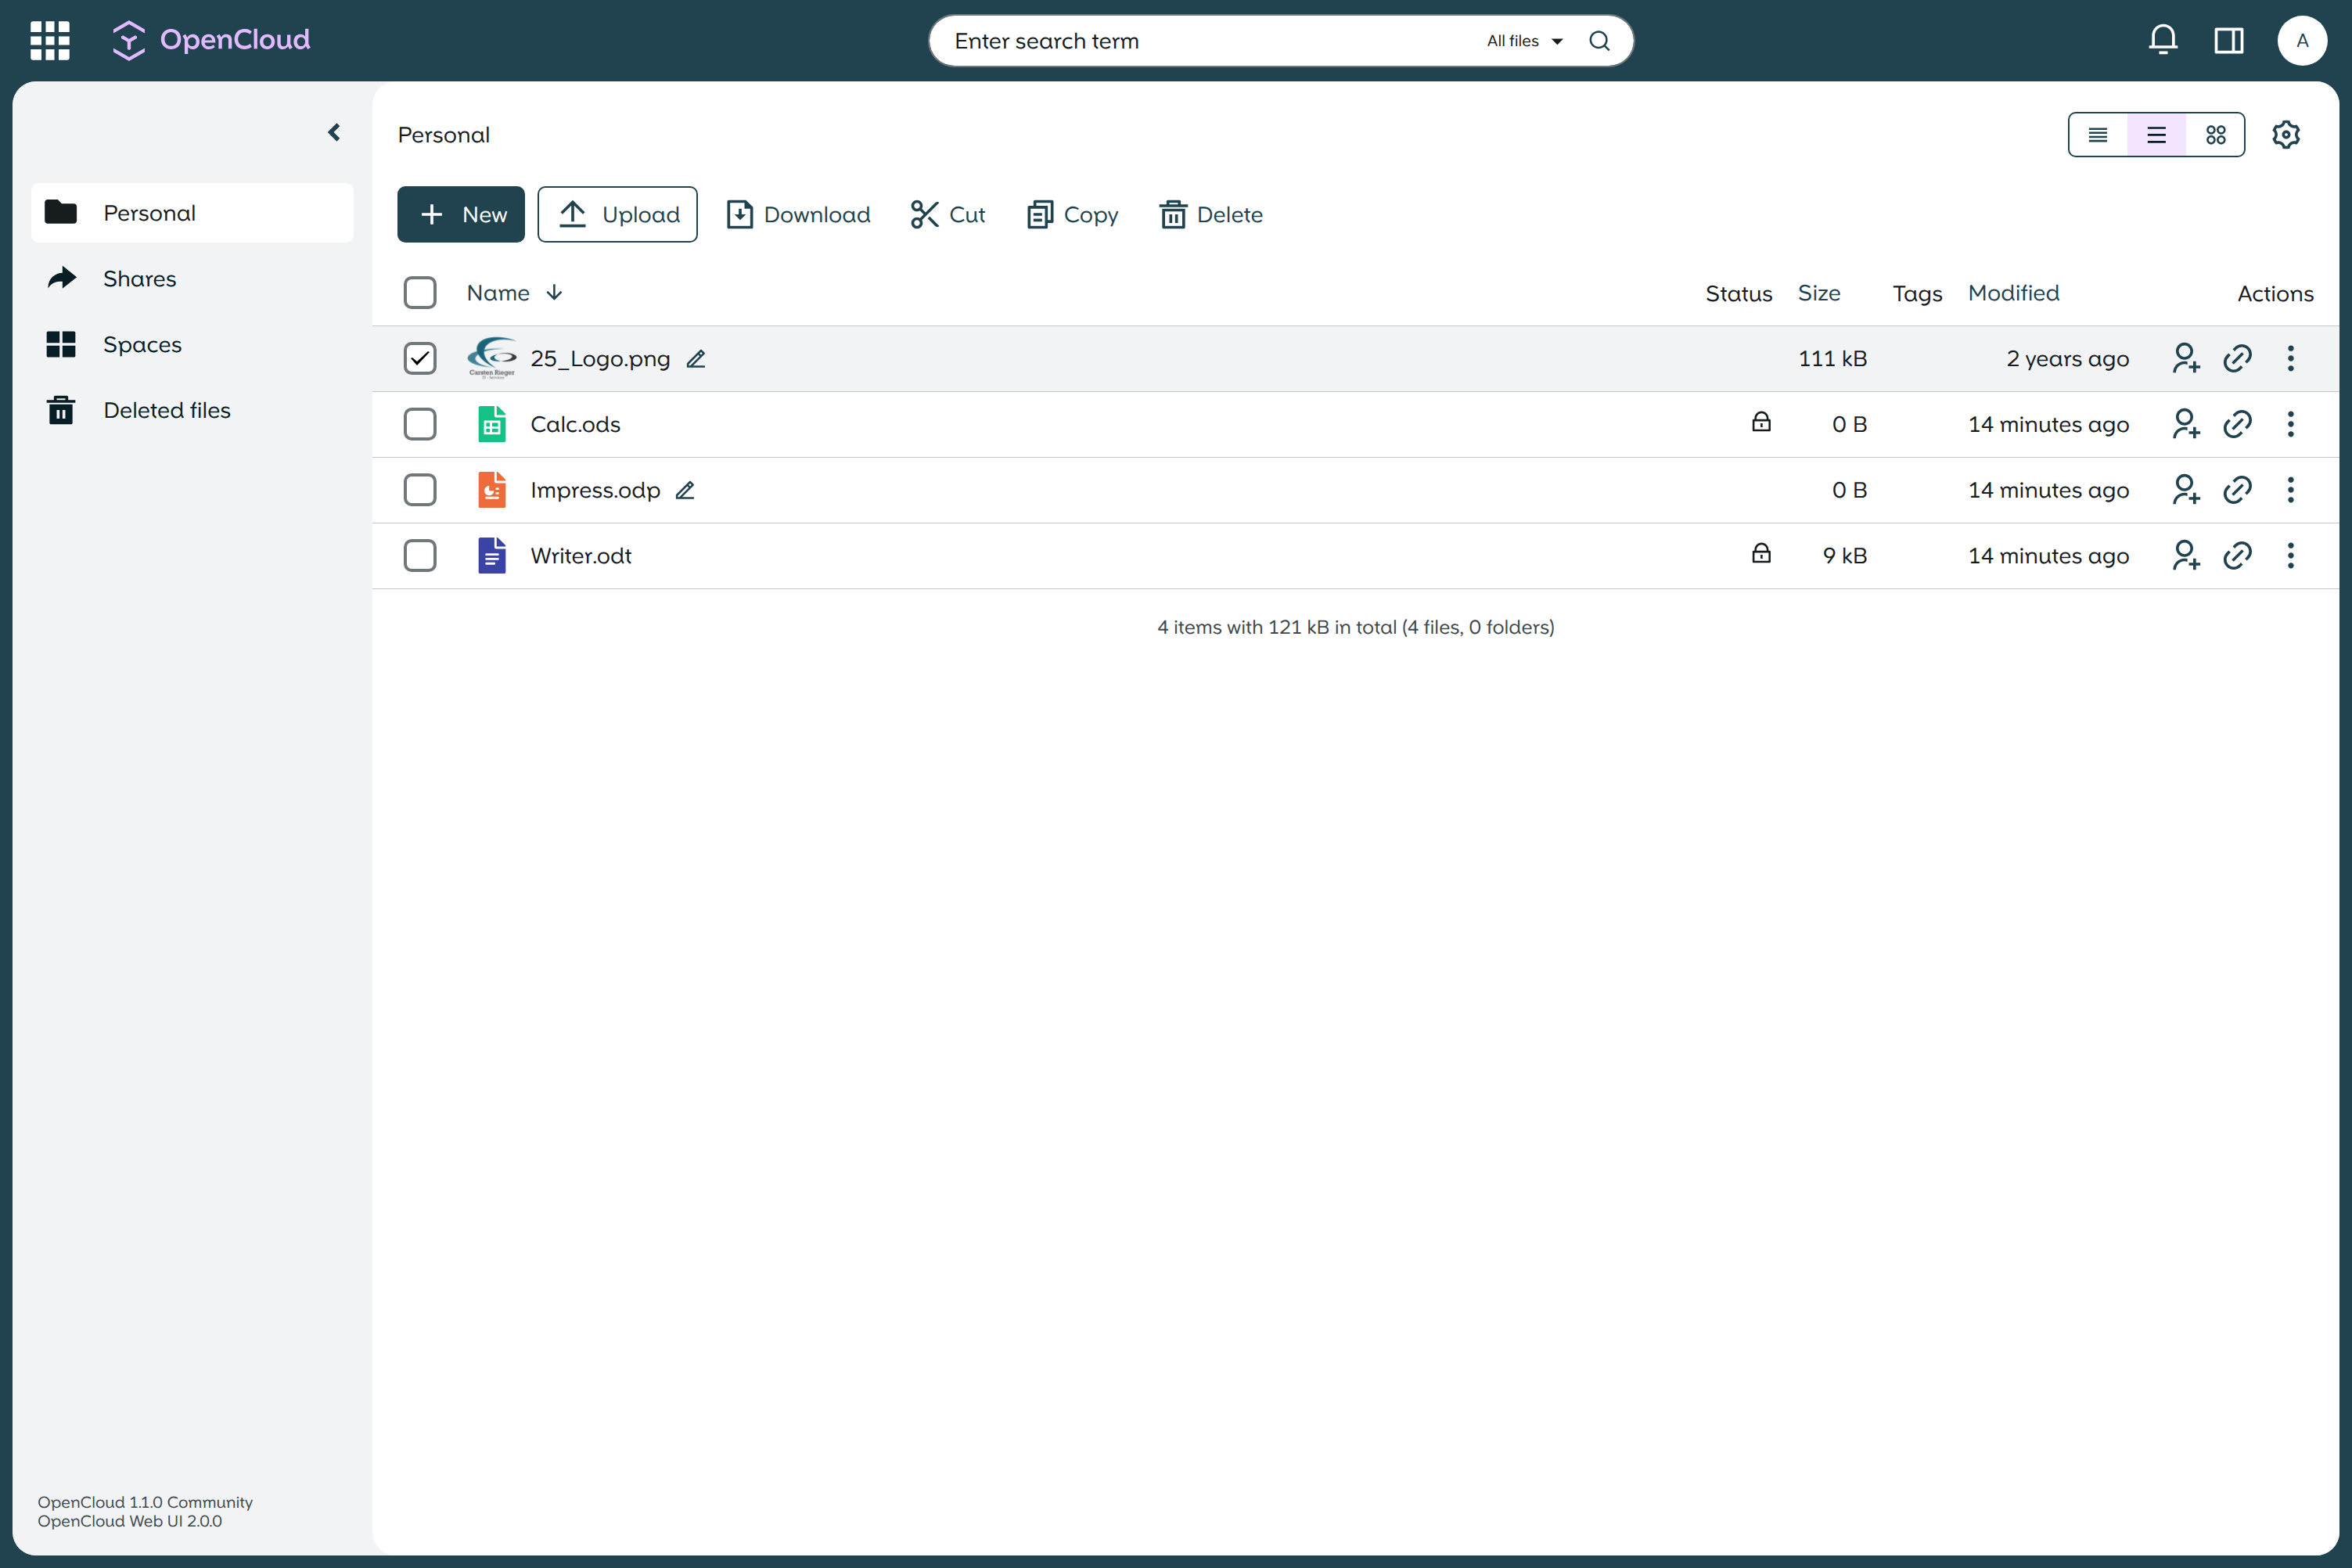
Task: Open the notifications bell
Action: pos(2163,40)
